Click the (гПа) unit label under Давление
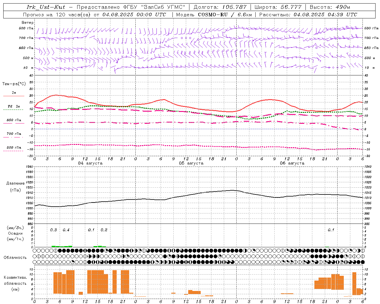Image resolution: width=380 pixels, height=304 pixels. 15,190
